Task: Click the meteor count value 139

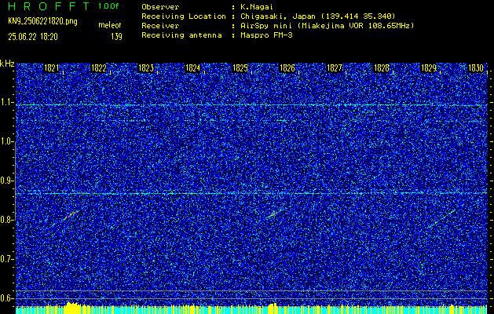Action: click(116, 37)
